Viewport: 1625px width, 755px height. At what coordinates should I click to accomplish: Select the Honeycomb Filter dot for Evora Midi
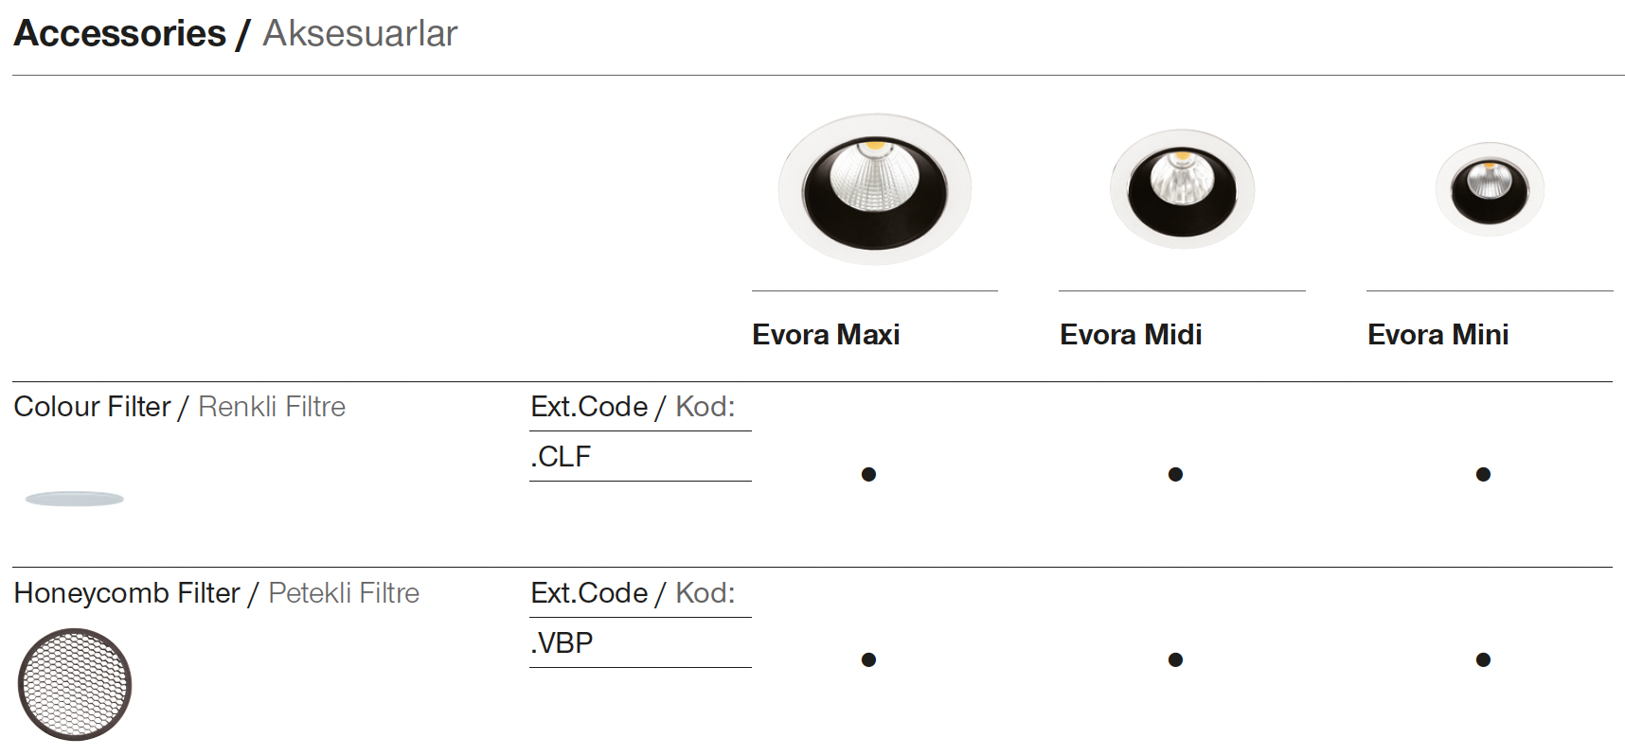coord(1175,659)
